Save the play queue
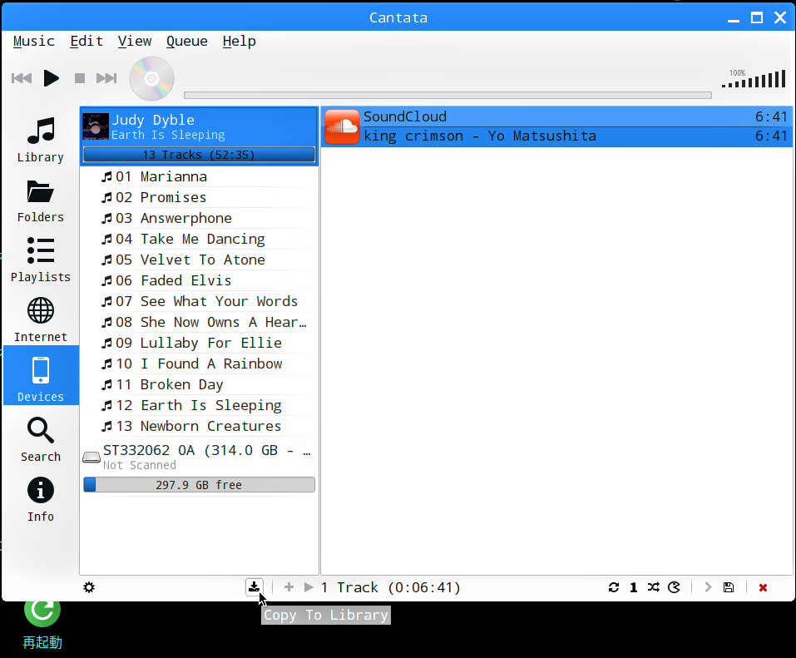The image size is (796, 658). click(x=729, y=587)
